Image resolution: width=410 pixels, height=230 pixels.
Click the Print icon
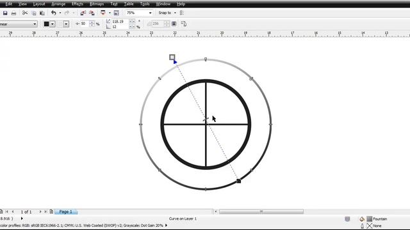(13, 13)
